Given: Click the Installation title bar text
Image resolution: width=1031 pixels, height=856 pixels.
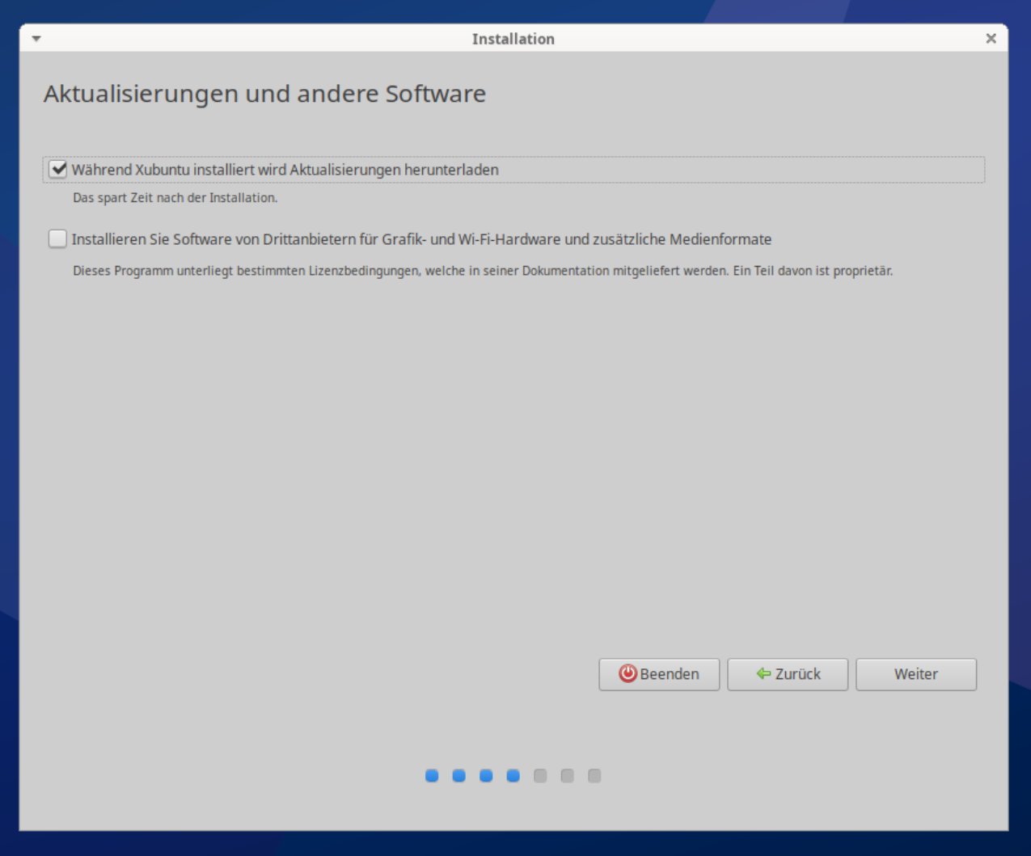Looking at the screenshot, I should click(x=513, y=39).
